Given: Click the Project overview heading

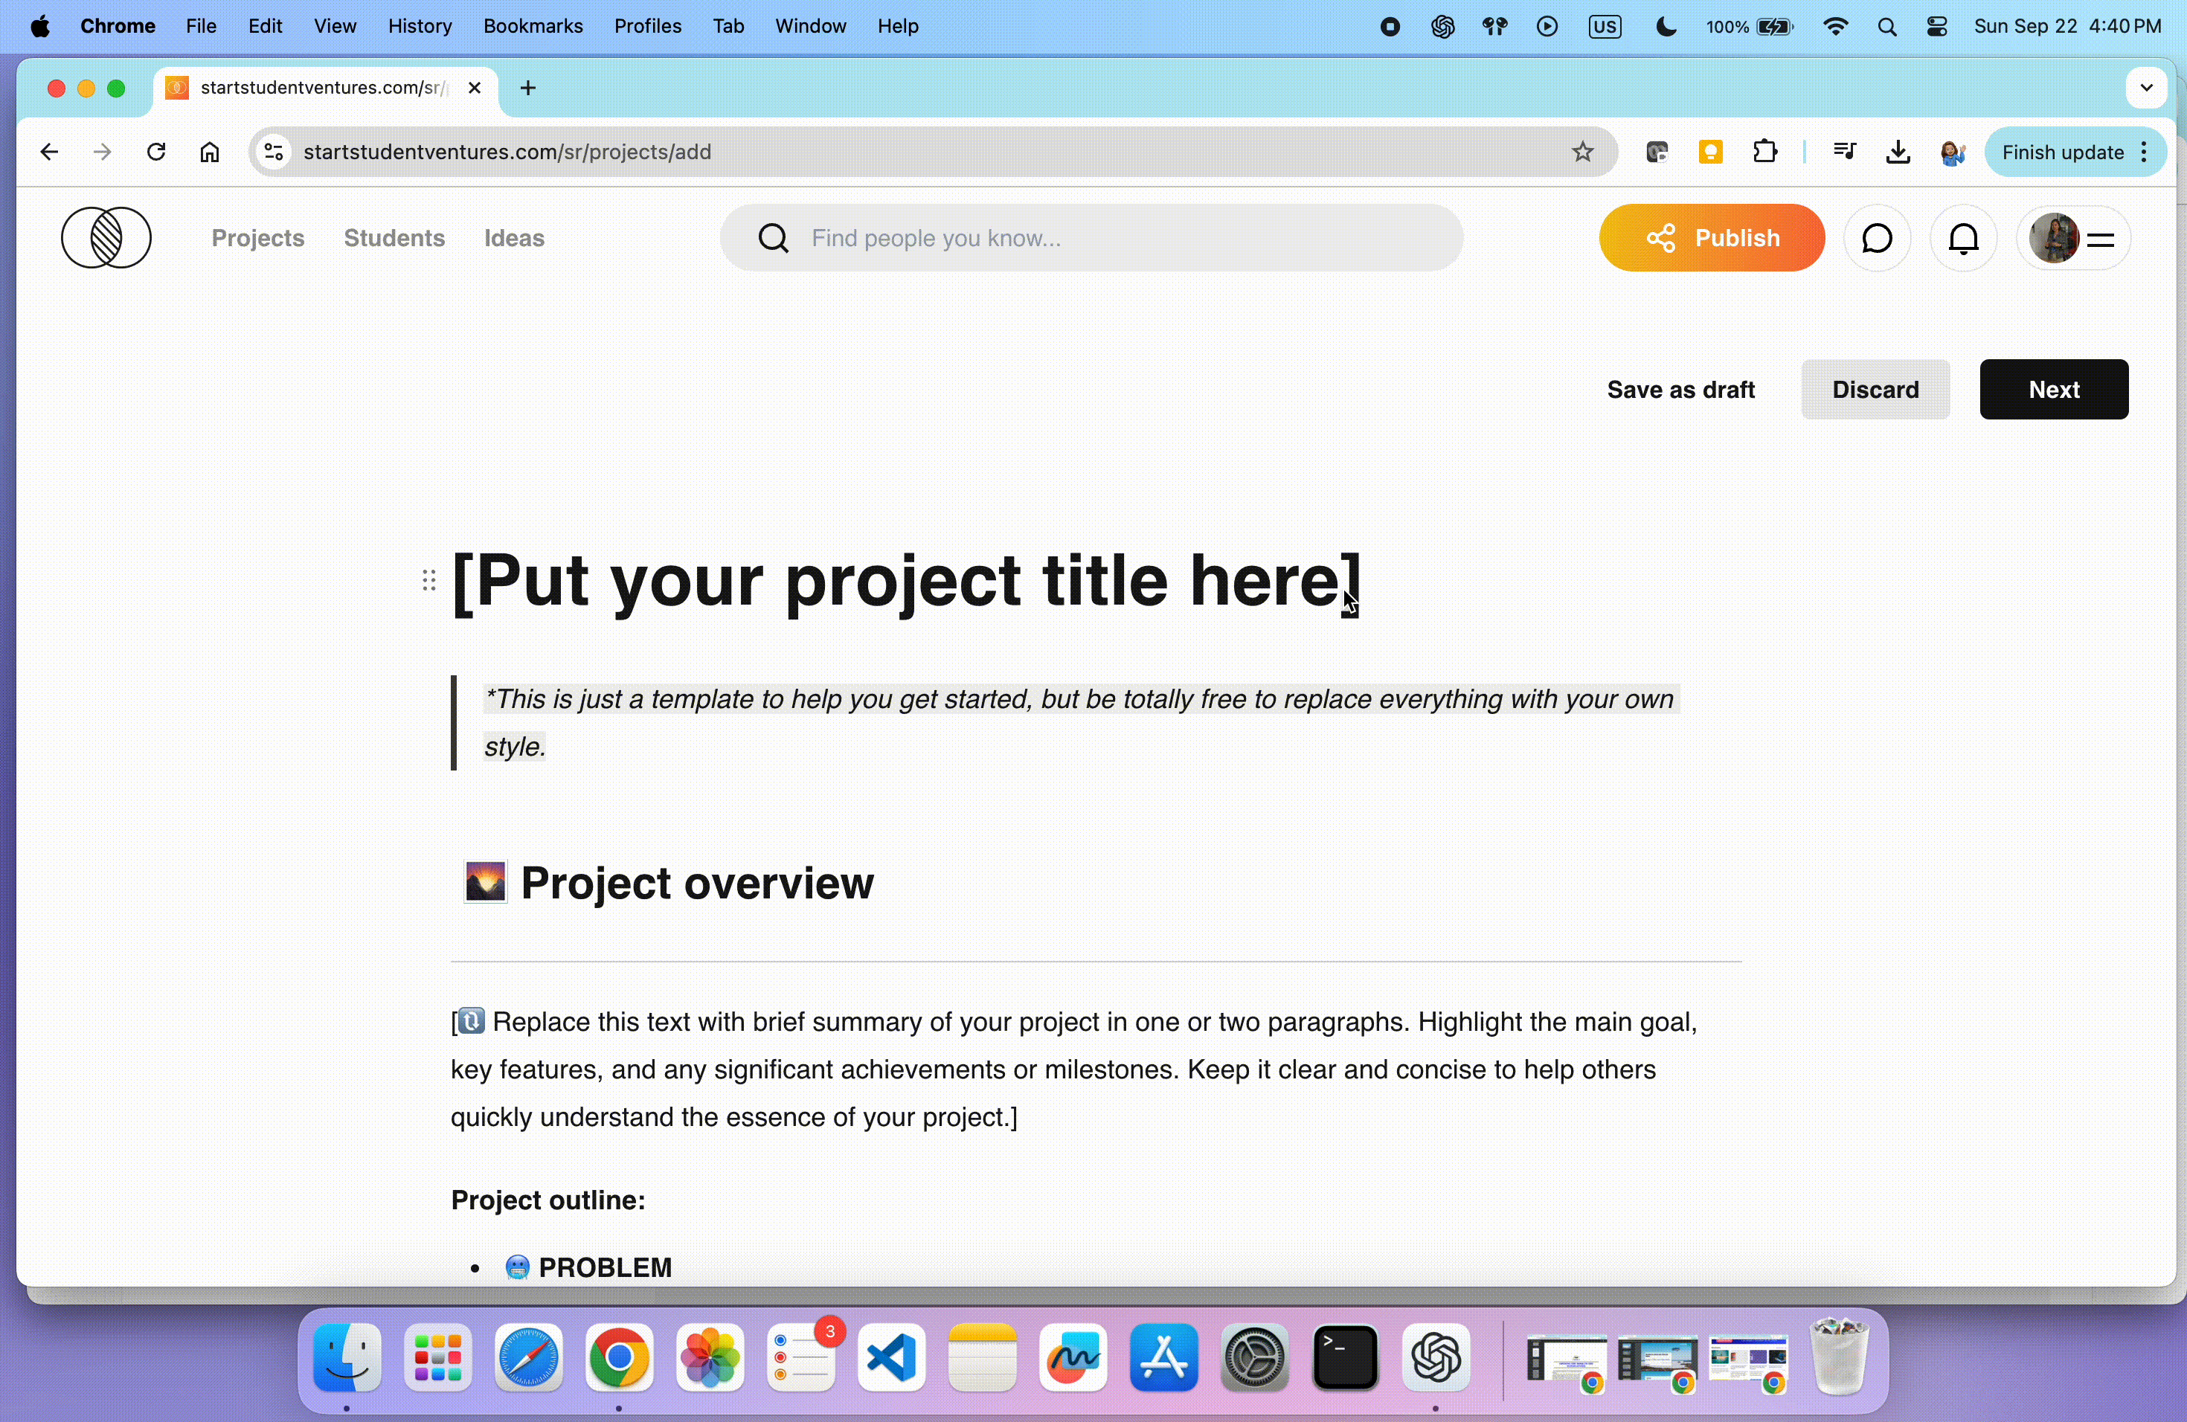Looking at the screenshot, I should 696,883.
